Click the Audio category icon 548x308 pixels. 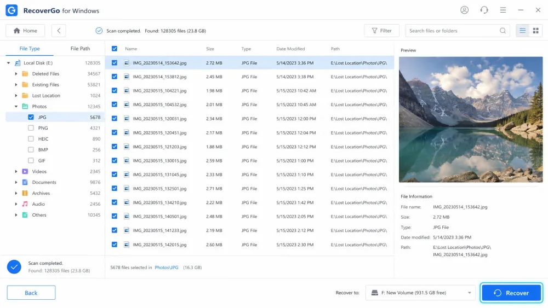click(25, 204)
